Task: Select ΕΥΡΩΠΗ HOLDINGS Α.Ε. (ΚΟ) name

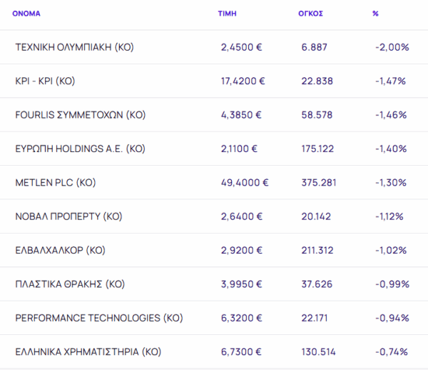Action: click(x=80, y=149)
